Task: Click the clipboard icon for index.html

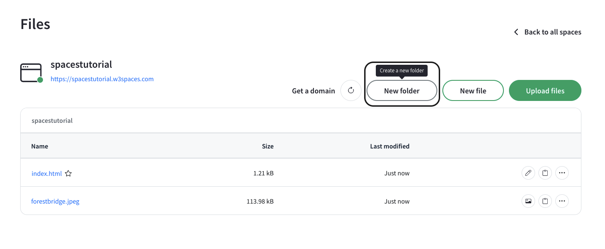Action: tap(545, 173)
